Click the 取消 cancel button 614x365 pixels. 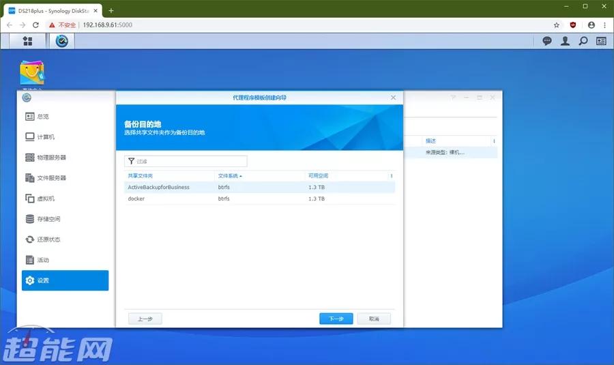click(374, 319)
